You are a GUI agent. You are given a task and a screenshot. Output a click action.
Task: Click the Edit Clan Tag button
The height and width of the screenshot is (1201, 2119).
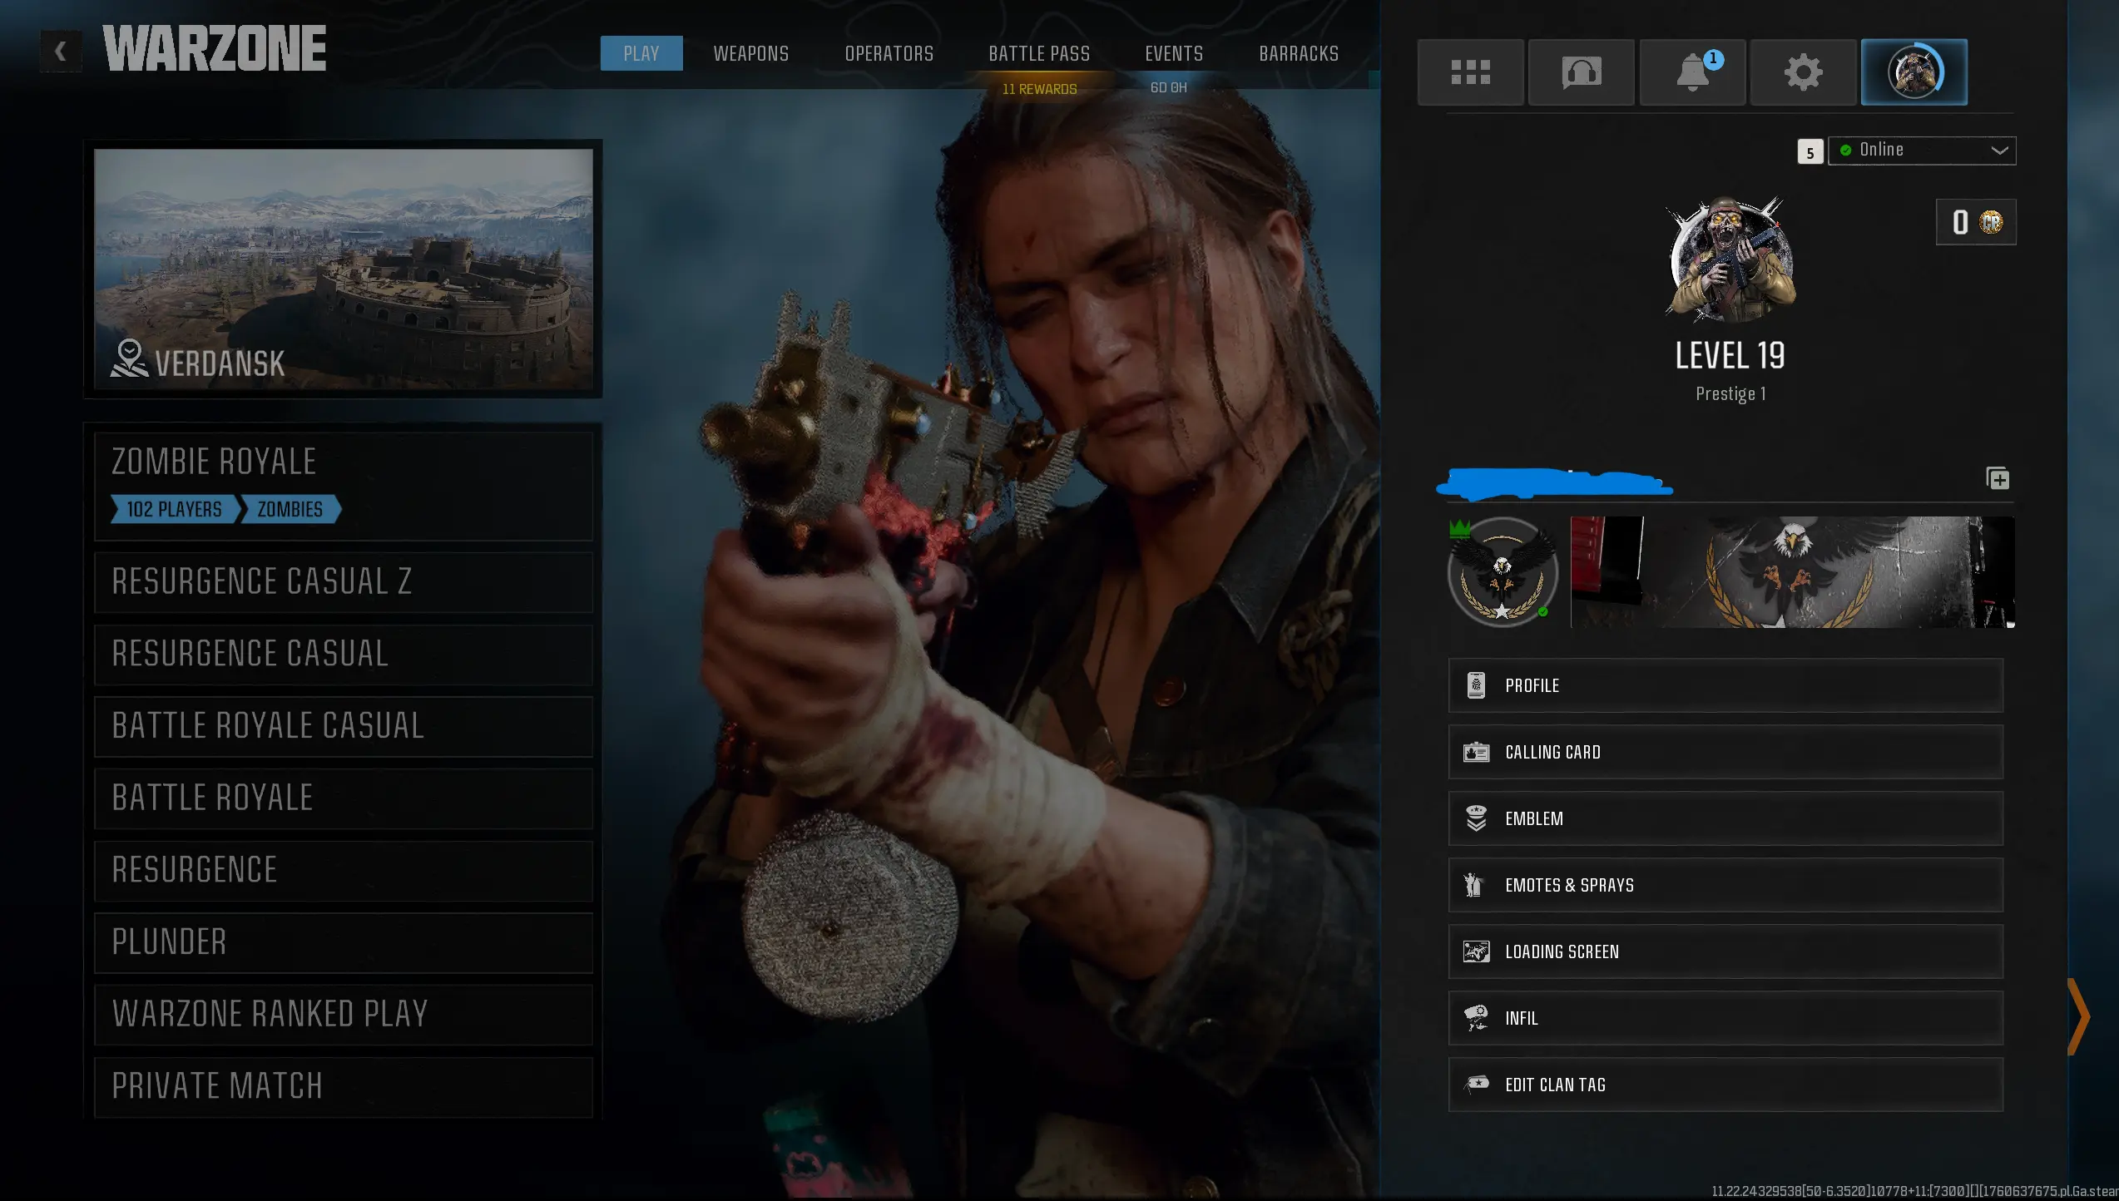click(x=1725, y=1085)
